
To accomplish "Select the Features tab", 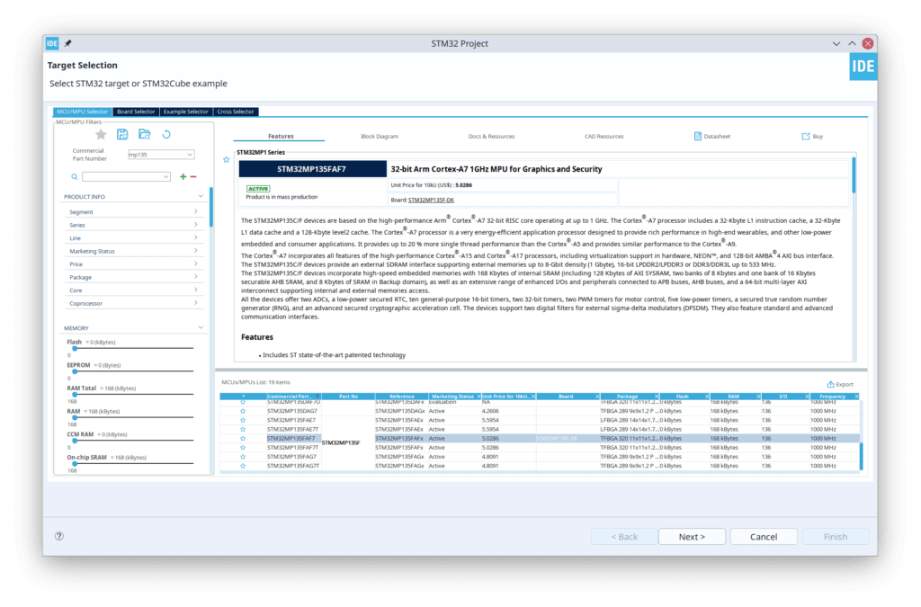I will [x=281, y=136].
